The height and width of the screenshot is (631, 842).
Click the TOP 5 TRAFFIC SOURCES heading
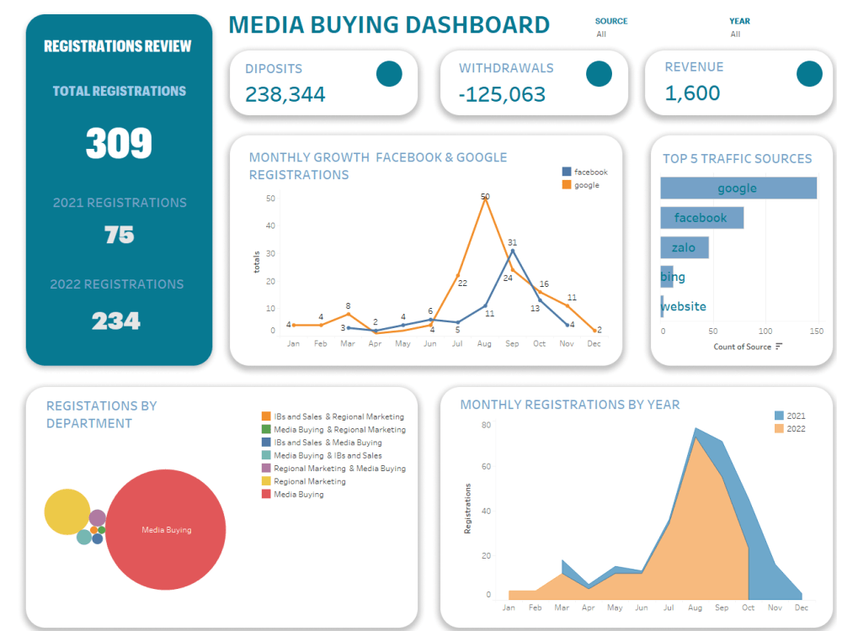[x=738, y=159]
